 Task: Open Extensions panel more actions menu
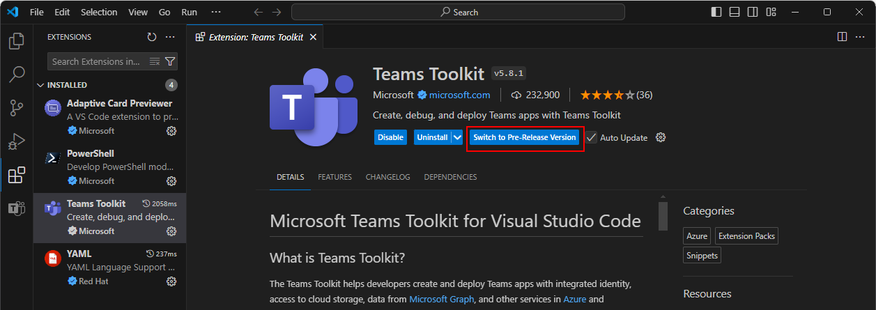[171, 37]
